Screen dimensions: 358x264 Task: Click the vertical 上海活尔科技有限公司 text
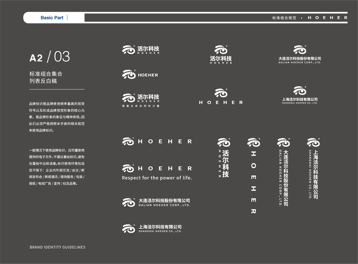316,174
